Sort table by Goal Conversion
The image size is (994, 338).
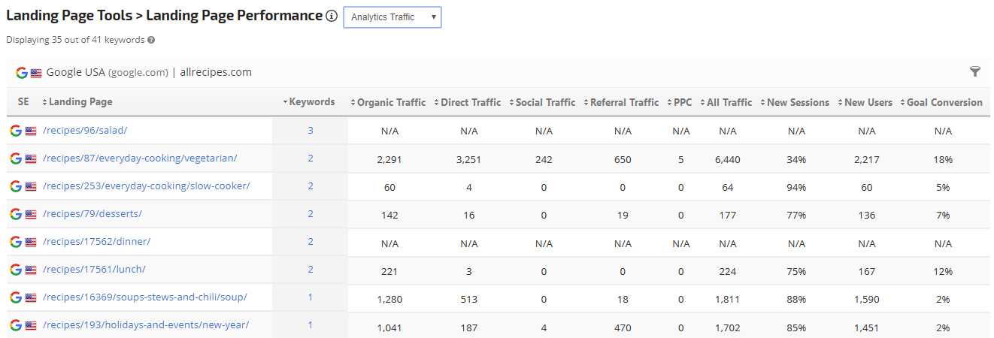(x=944, y=103)
